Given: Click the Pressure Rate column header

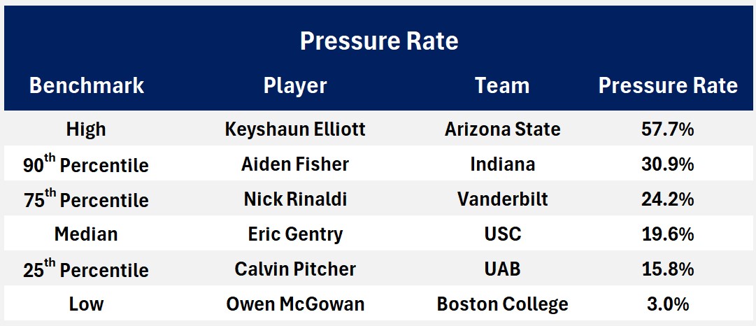Looking at the screenshot, I should (x=668, y=85).
